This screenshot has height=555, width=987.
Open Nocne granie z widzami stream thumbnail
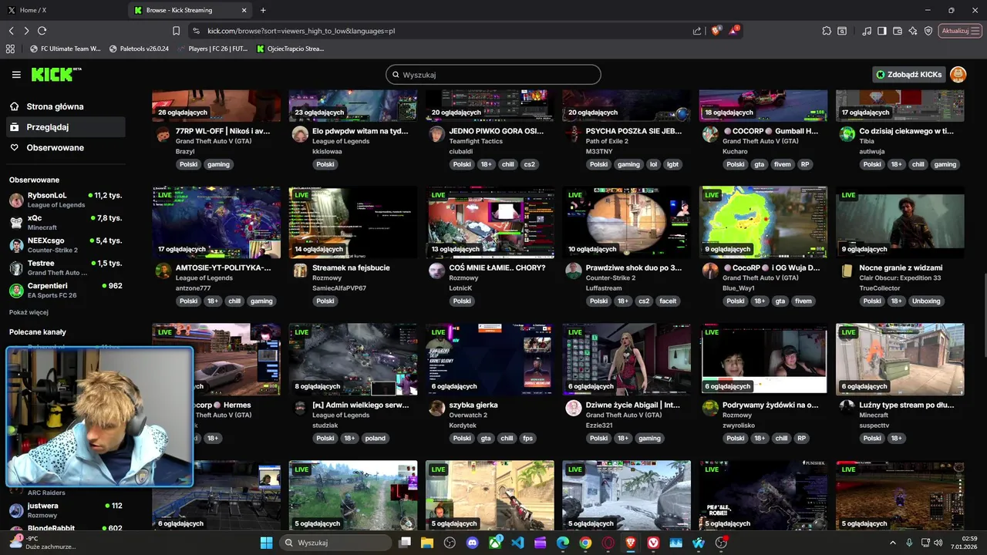[900, 222]
